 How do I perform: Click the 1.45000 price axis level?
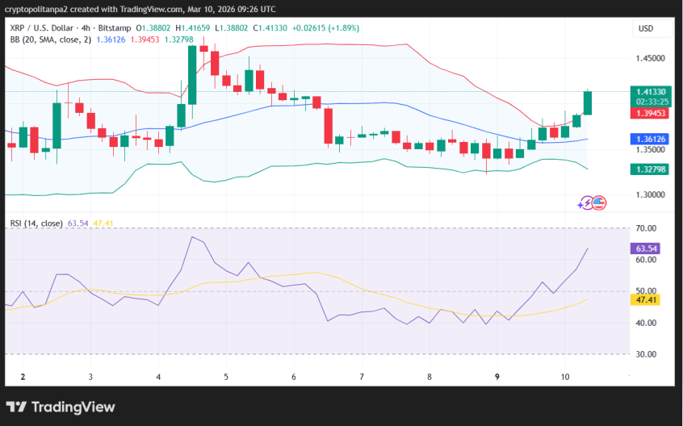coord(650,59)
